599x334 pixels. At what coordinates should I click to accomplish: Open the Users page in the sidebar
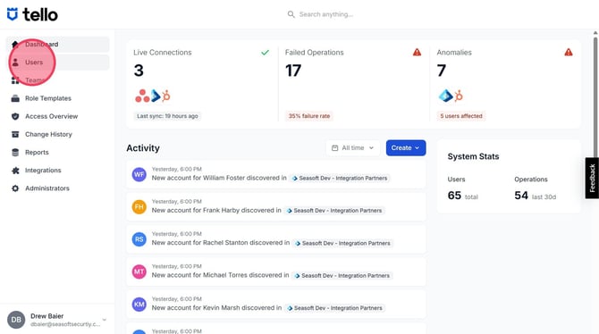coord(58,63)
